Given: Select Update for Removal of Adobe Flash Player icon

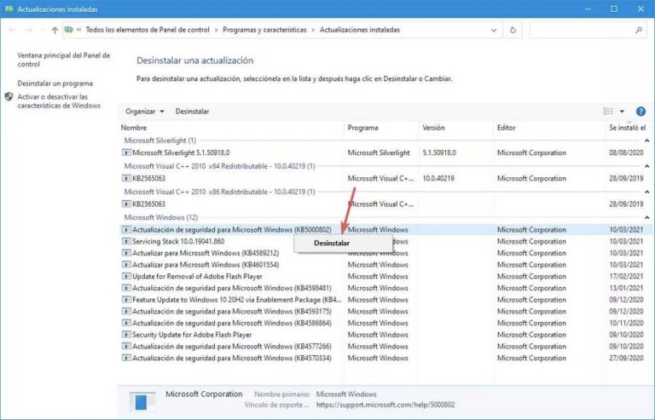Looking at the screenshot, I should pyautogui.click(x=126, y=276).
